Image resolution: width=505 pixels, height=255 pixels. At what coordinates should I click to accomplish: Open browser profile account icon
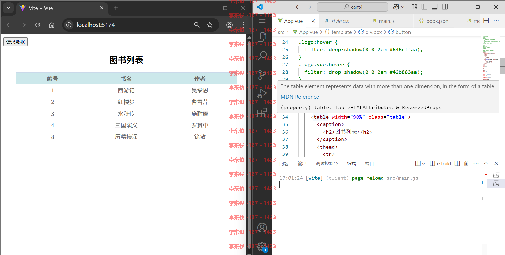(229, 25)
